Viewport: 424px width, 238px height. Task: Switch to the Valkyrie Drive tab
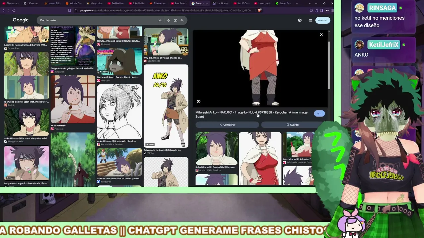[x=74, y=3]
